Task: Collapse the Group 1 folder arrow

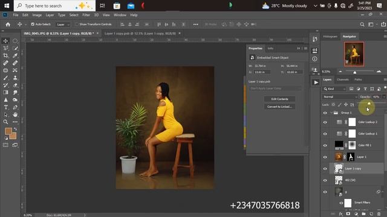Action: (x=331, y=113)
